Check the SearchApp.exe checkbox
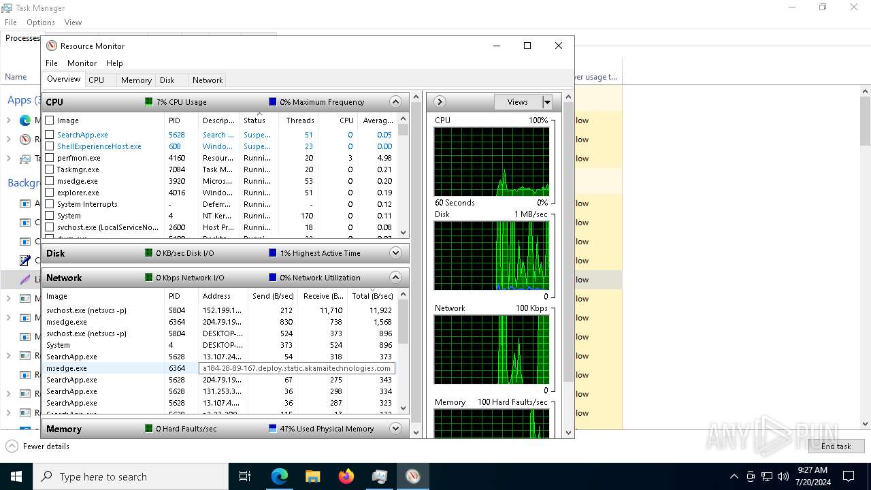This screenshot has width=871, height=490. pyautogui.click(x=49, y=135)
